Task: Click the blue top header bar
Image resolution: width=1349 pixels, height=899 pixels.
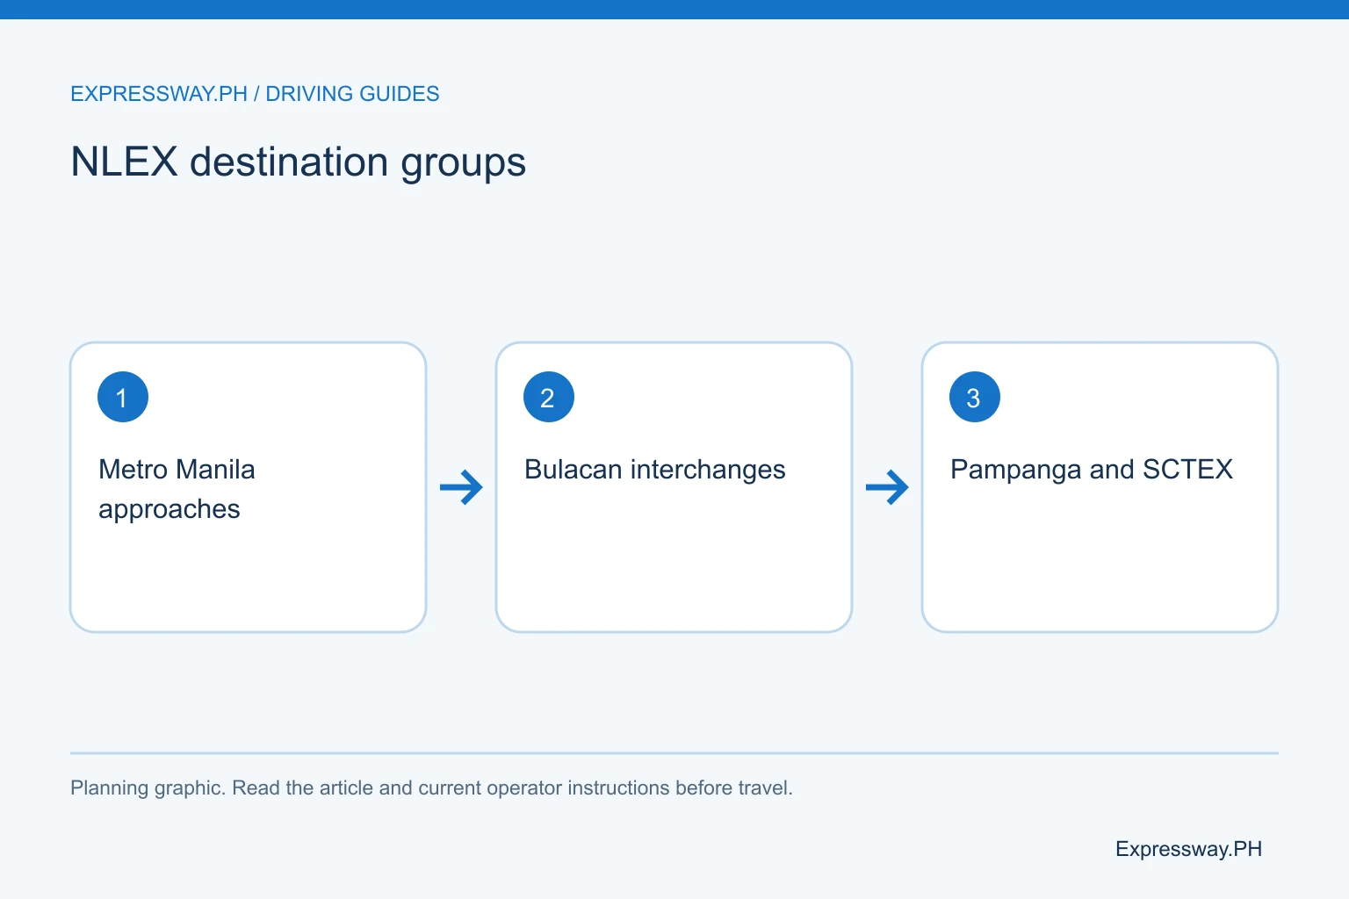Action: point(674,10)
